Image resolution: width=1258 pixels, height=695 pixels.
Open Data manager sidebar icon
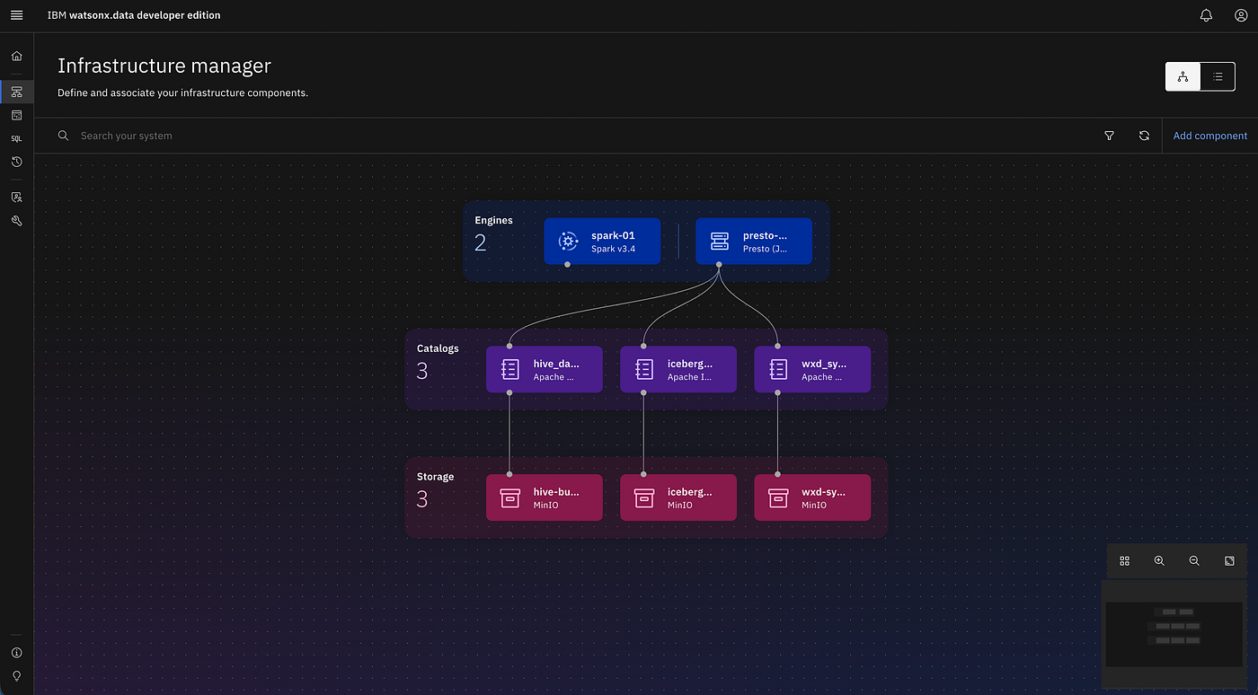click(x=16, y=115)
